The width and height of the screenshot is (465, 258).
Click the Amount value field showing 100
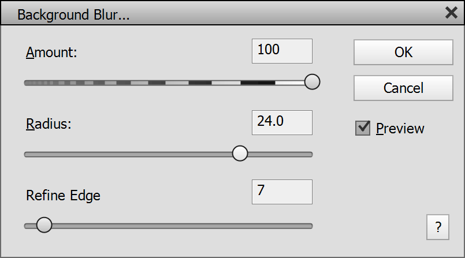pos(282,51)
